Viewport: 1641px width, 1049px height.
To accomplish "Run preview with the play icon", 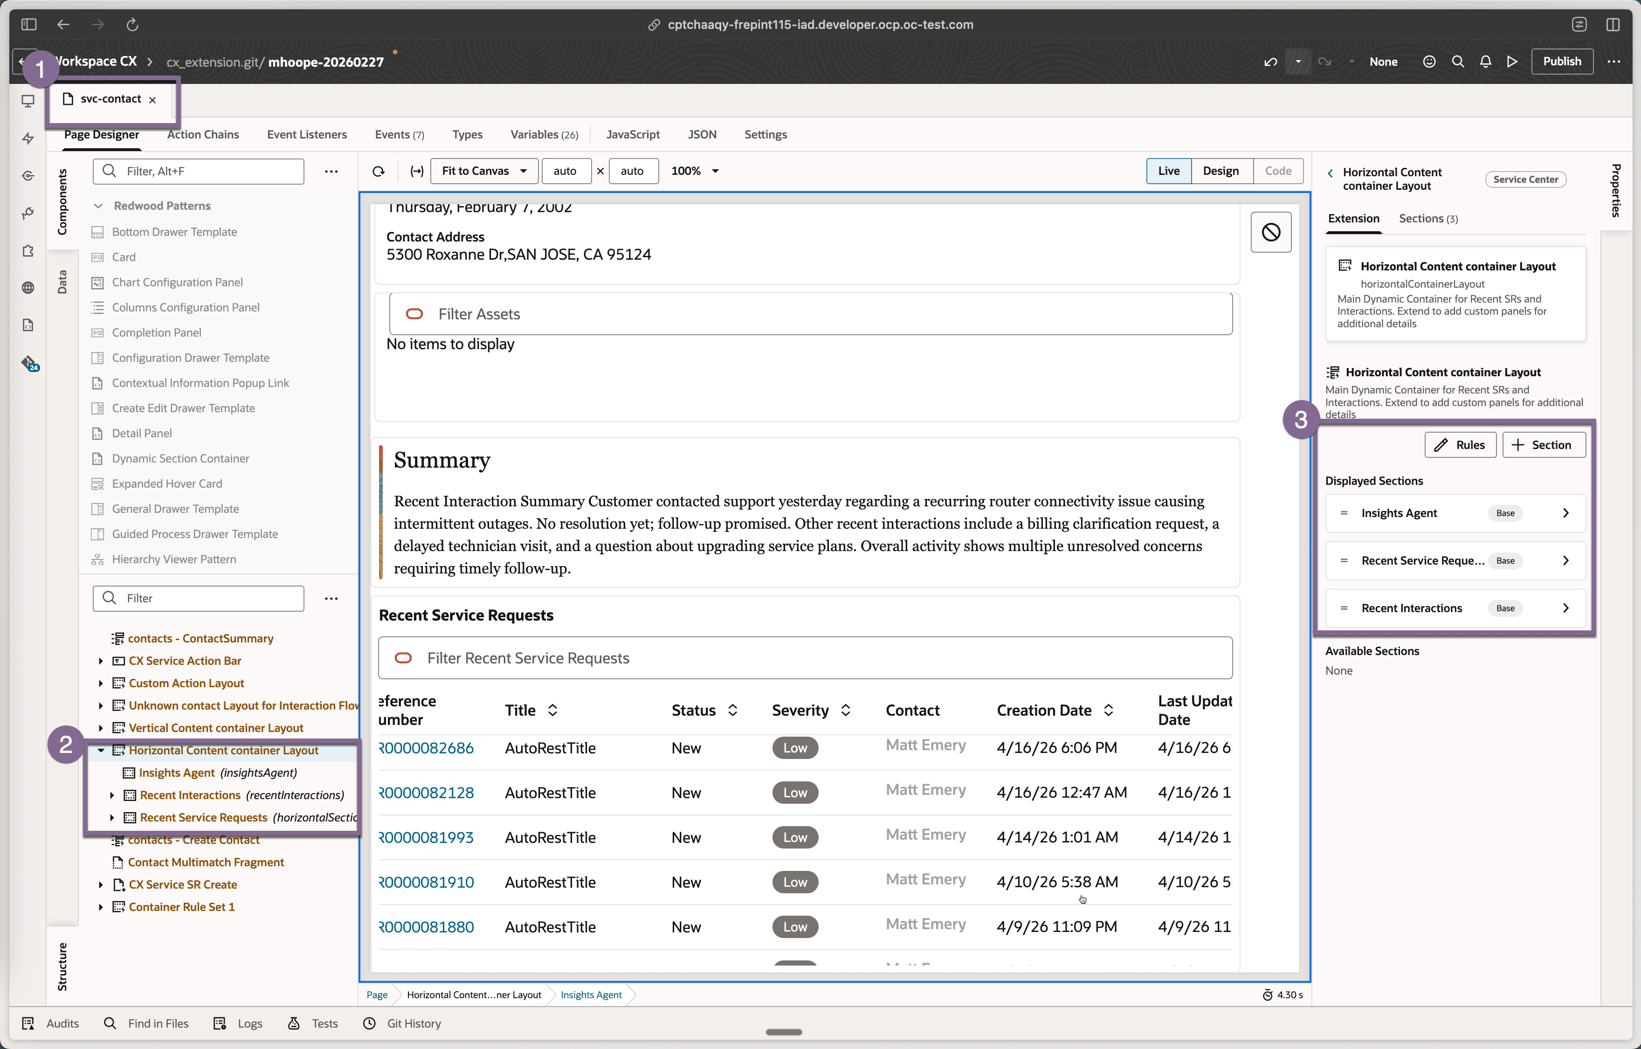I will point(1512,62).
